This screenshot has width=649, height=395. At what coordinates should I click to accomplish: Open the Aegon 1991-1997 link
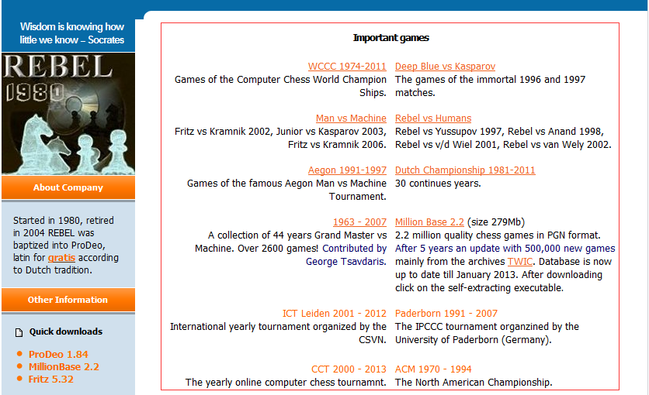[347, 170]
